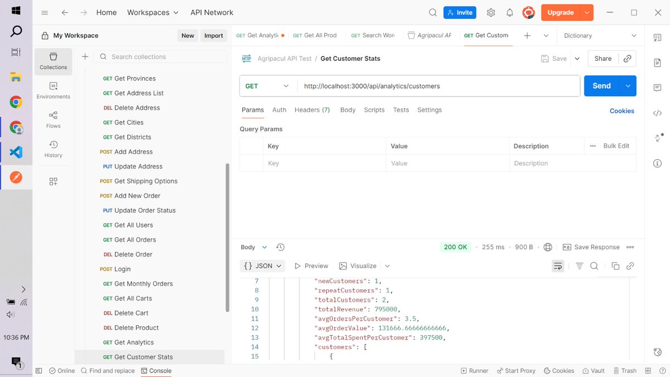
Task: Switch to the Headers (7) tab
Action: click(x=312, y=110)
